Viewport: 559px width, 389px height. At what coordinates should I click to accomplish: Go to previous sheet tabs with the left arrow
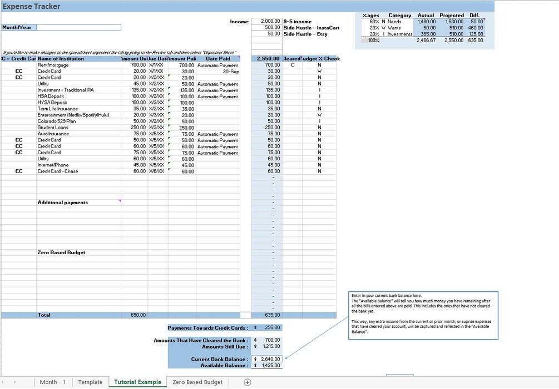3,382
